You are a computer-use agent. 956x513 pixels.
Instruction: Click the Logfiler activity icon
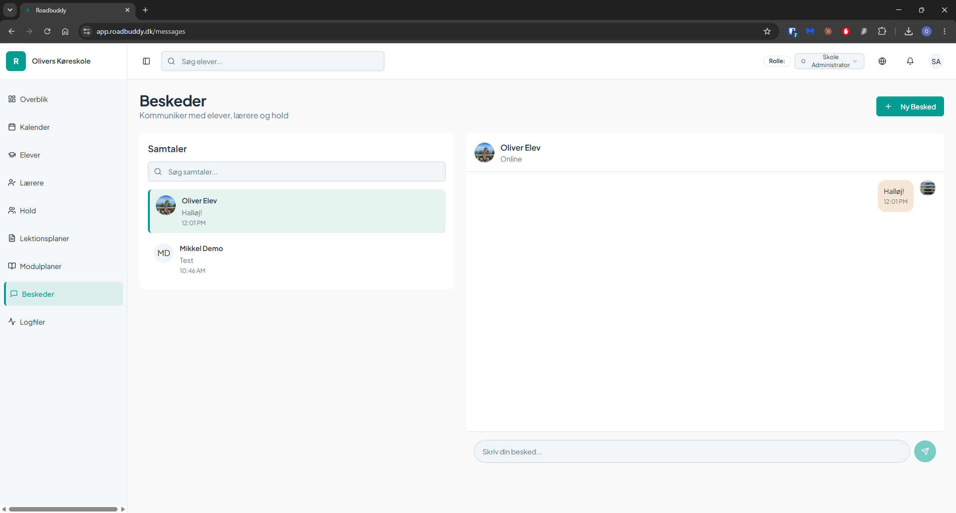click(x=12, y=322)
